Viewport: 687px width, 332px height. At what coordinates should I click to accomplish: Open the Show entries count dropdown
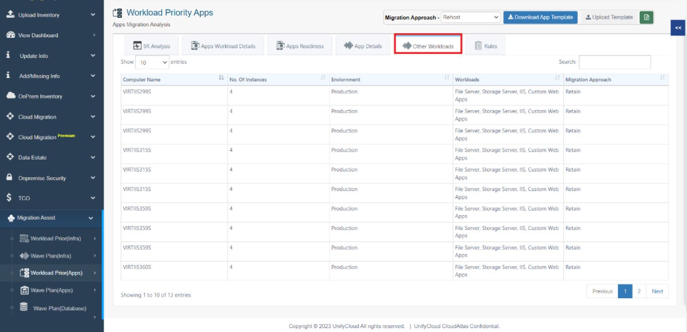pyautogui.click(x=152, y=62)
